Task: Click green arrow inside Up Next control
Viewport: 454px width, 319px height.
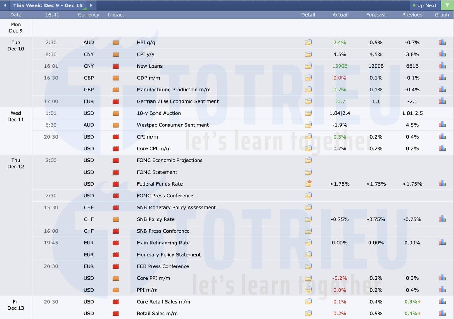Action: (x=413, y=5)
